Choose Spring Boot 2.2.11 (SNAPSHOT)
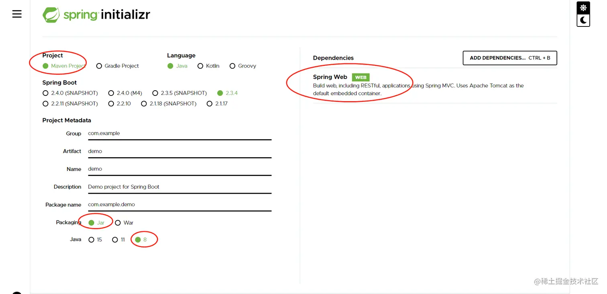Image resolution: width=607 pixels, height=294 pixels. click(x=70, y=103)
